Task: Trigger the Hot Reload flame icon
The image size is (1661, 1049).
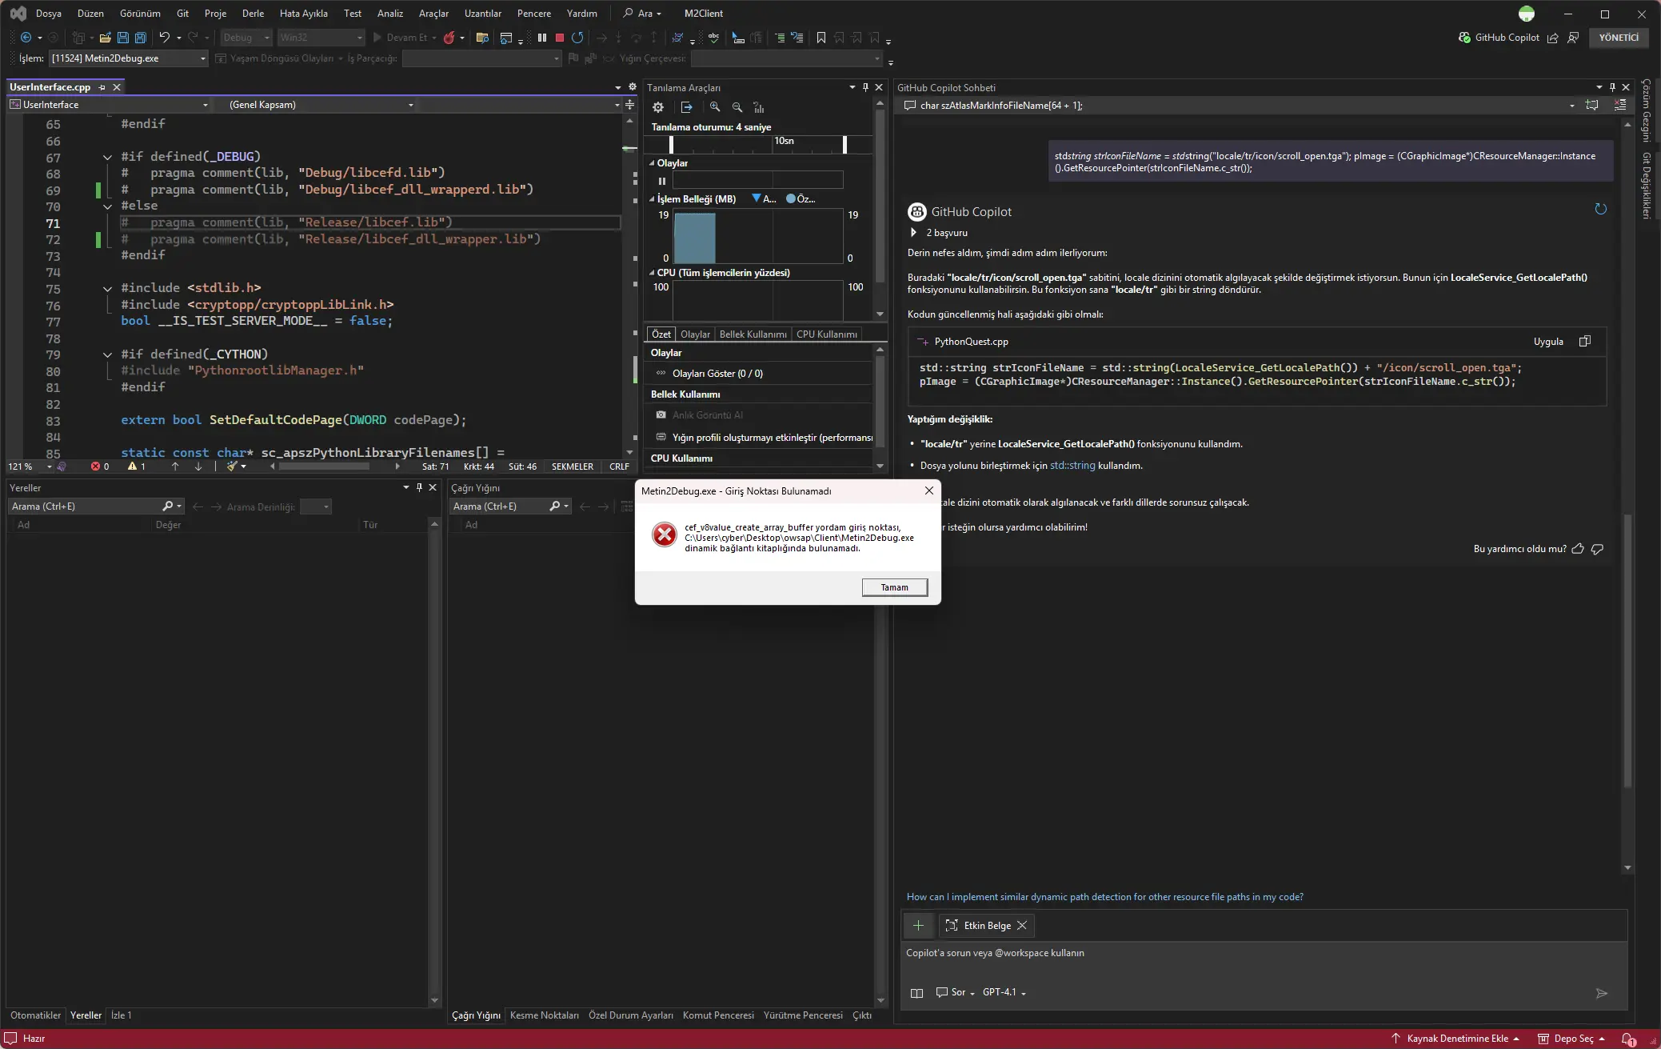Action: click(449, 38)
